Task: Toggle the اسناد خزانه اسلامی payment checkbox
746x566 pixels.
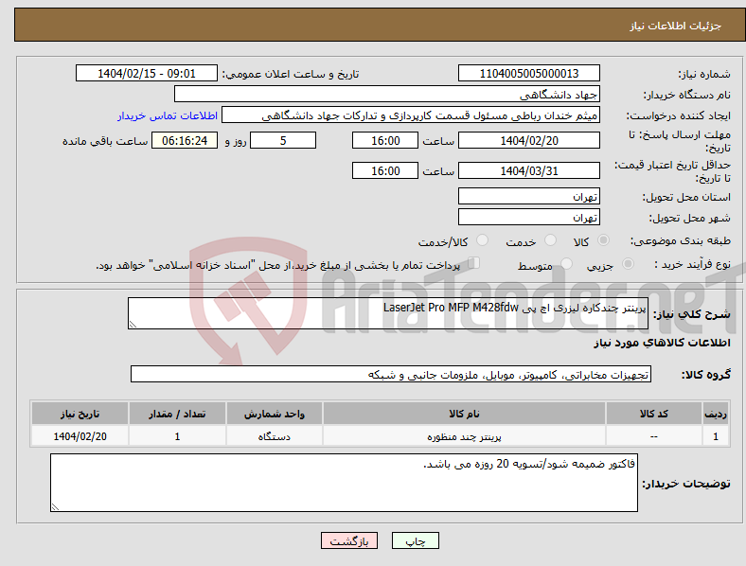Action: click(474, 263)
